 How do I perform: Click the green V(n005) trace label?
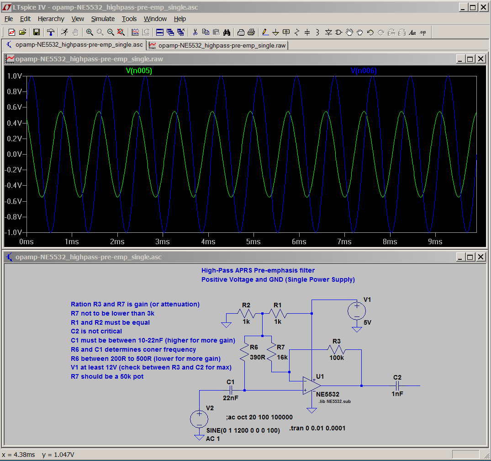[x=139, y=70]
